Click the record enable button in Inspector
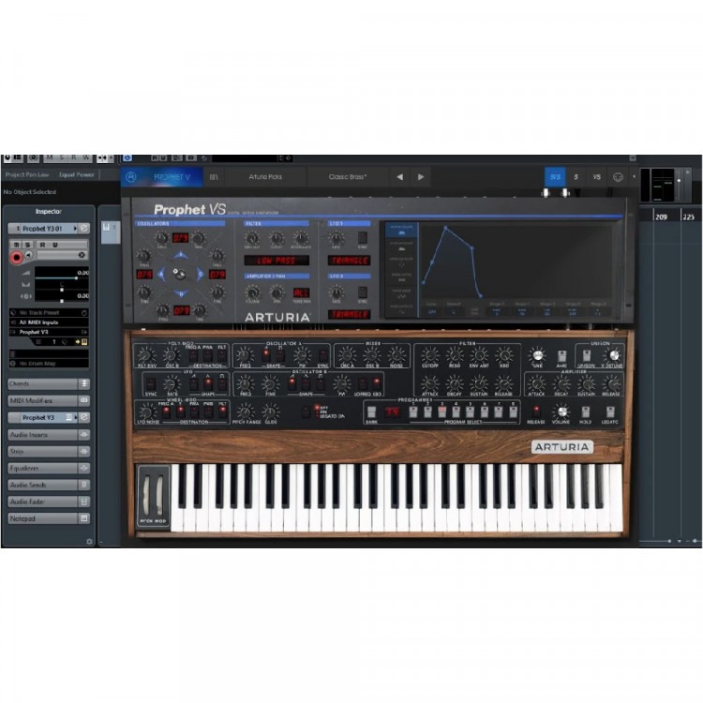Viewport: 703px width, 703px height. (17, 258)
